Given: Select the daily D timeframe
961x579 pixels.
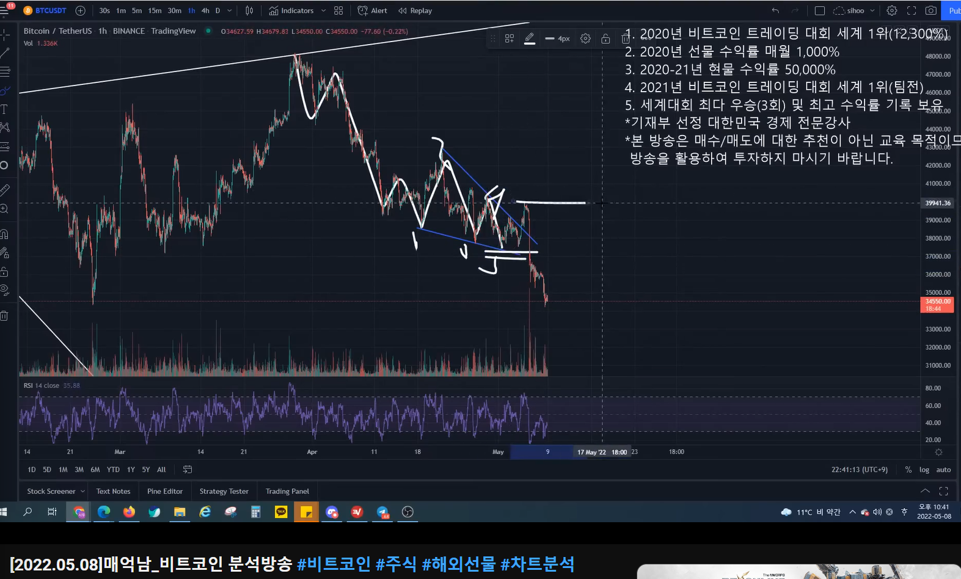Looking at the screenshot, I should 217,10.
